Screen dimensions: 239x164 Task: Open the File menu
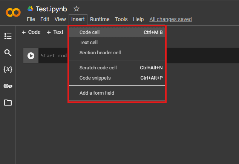[x=31, y=19]
